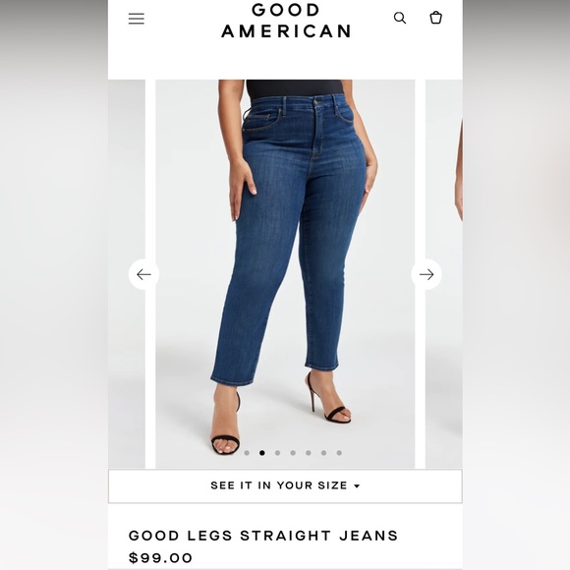
Task: Open the hamburger navigation menu
Action: (137, 19)
